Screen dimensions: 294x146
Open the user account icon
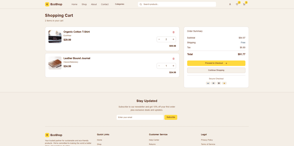click(x=230, y=4)
